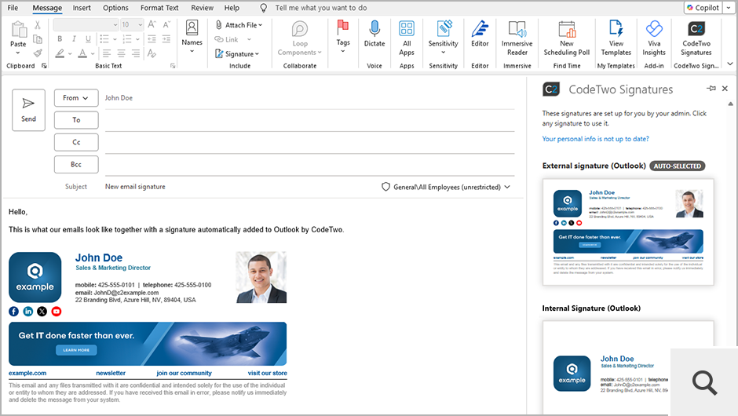
Task: Click the Cut scissors icon
Action: (38, 25)
